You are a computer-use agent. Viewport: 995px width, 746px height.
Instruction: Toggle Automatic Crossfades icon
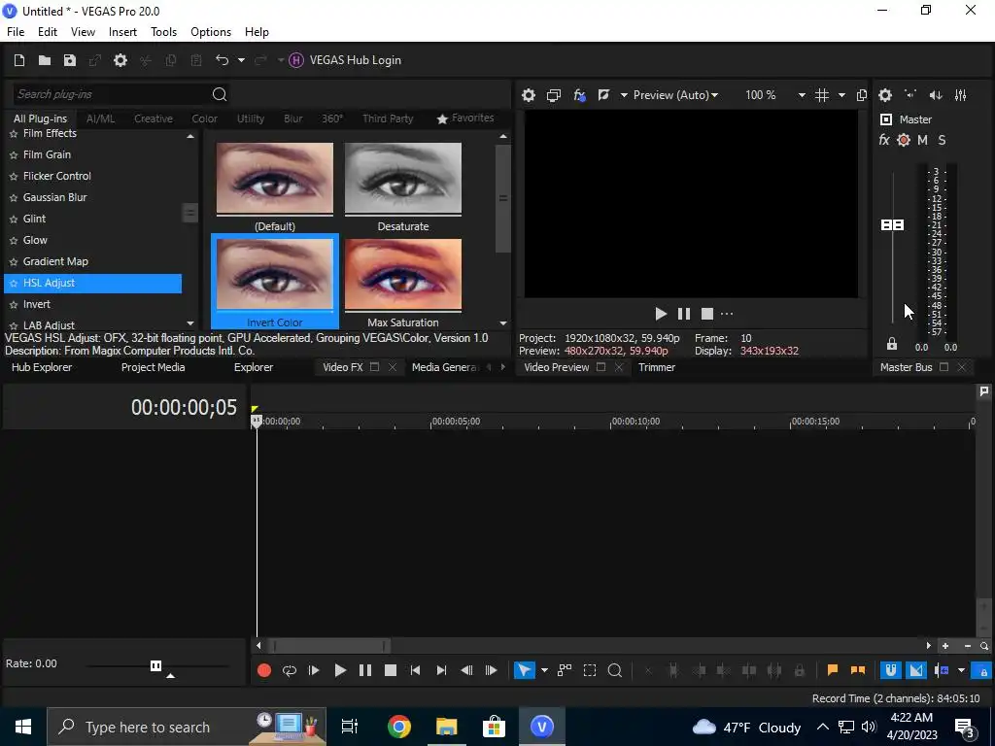(916, 670)
